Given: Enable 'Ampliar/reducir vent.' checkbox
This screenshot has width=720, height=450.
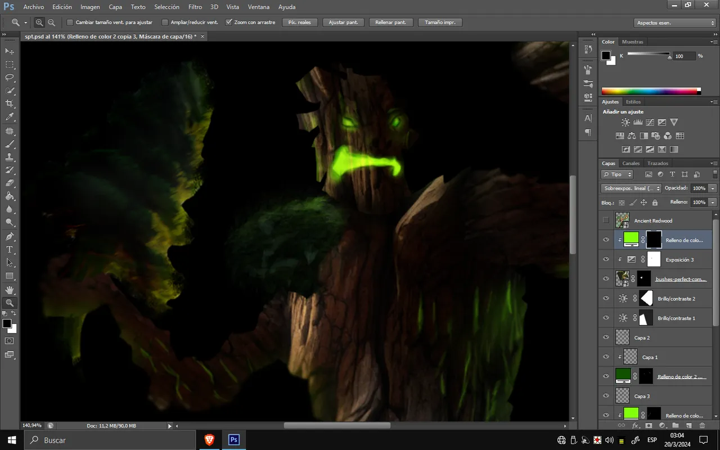Looking at the screenshot, I should [x=165, y=22].
